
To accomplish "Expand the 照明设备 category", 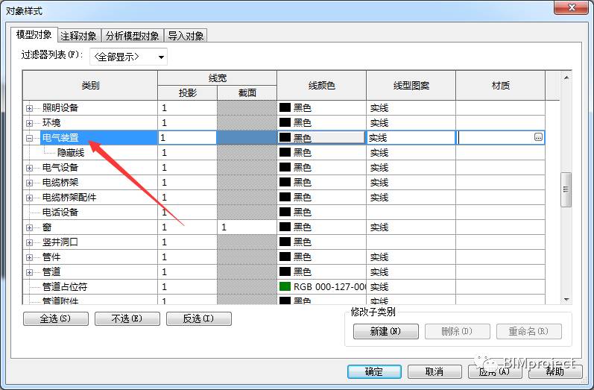I will 29,108.
